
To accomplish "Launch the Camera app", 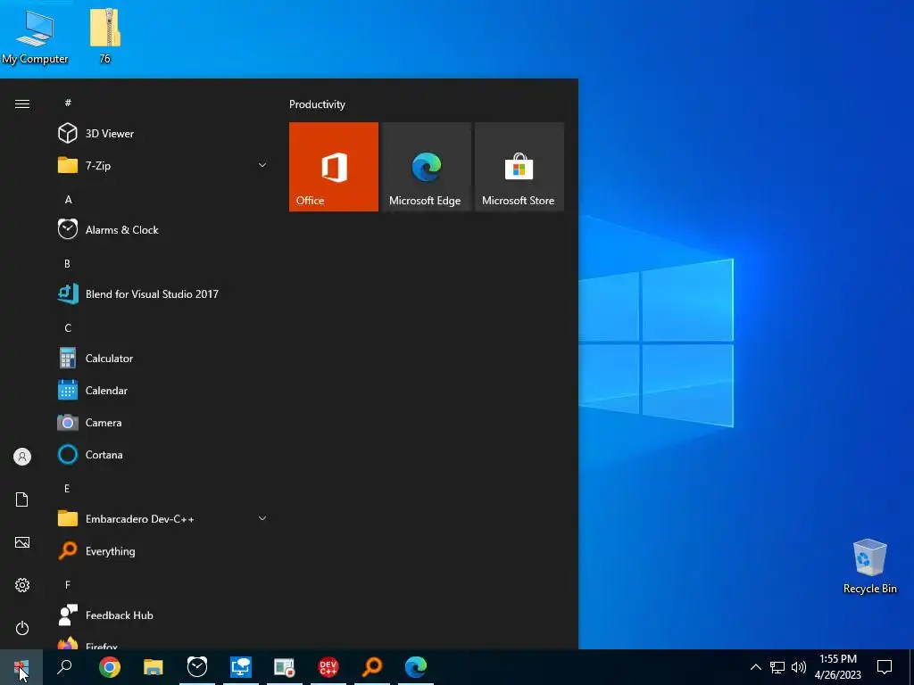I will (163, 422).
